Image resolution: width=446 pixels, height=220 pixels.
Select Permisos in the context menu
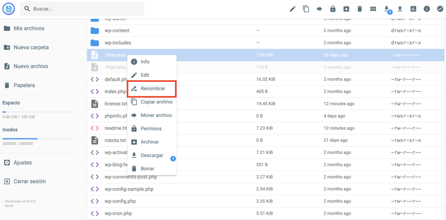(x=152, y=129)
